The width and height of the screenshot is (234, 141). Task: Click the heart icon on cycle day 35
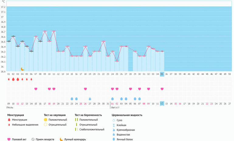point(162,89)
